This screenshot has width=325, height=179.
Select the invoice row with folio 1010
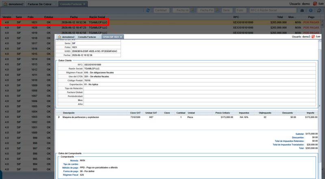point(28,80)
